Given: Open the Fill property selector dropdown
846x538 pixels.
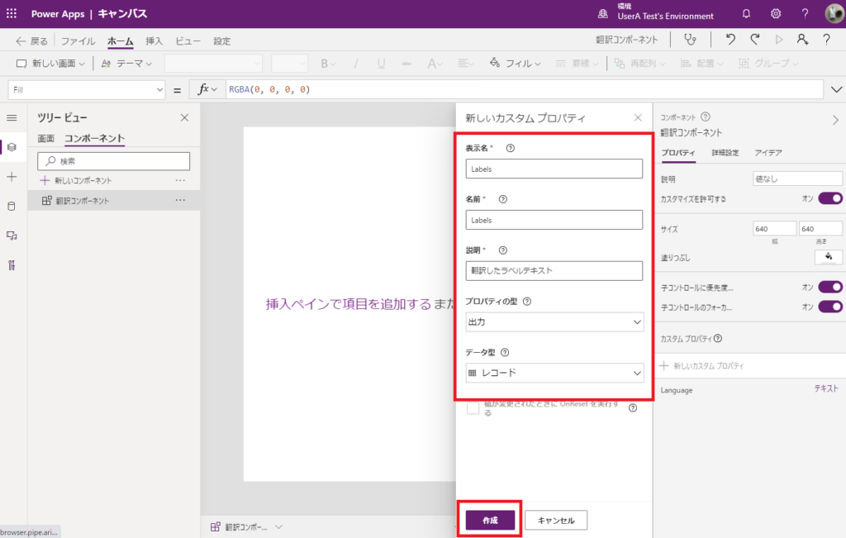Looking at the screenshot, I should click(86, 89).
